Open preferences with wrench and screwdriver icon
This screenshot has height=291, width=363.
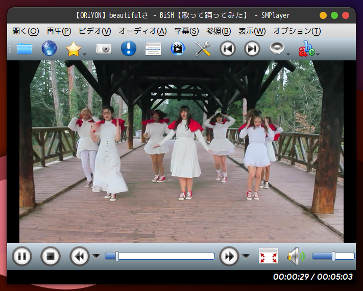pos(203,49)
